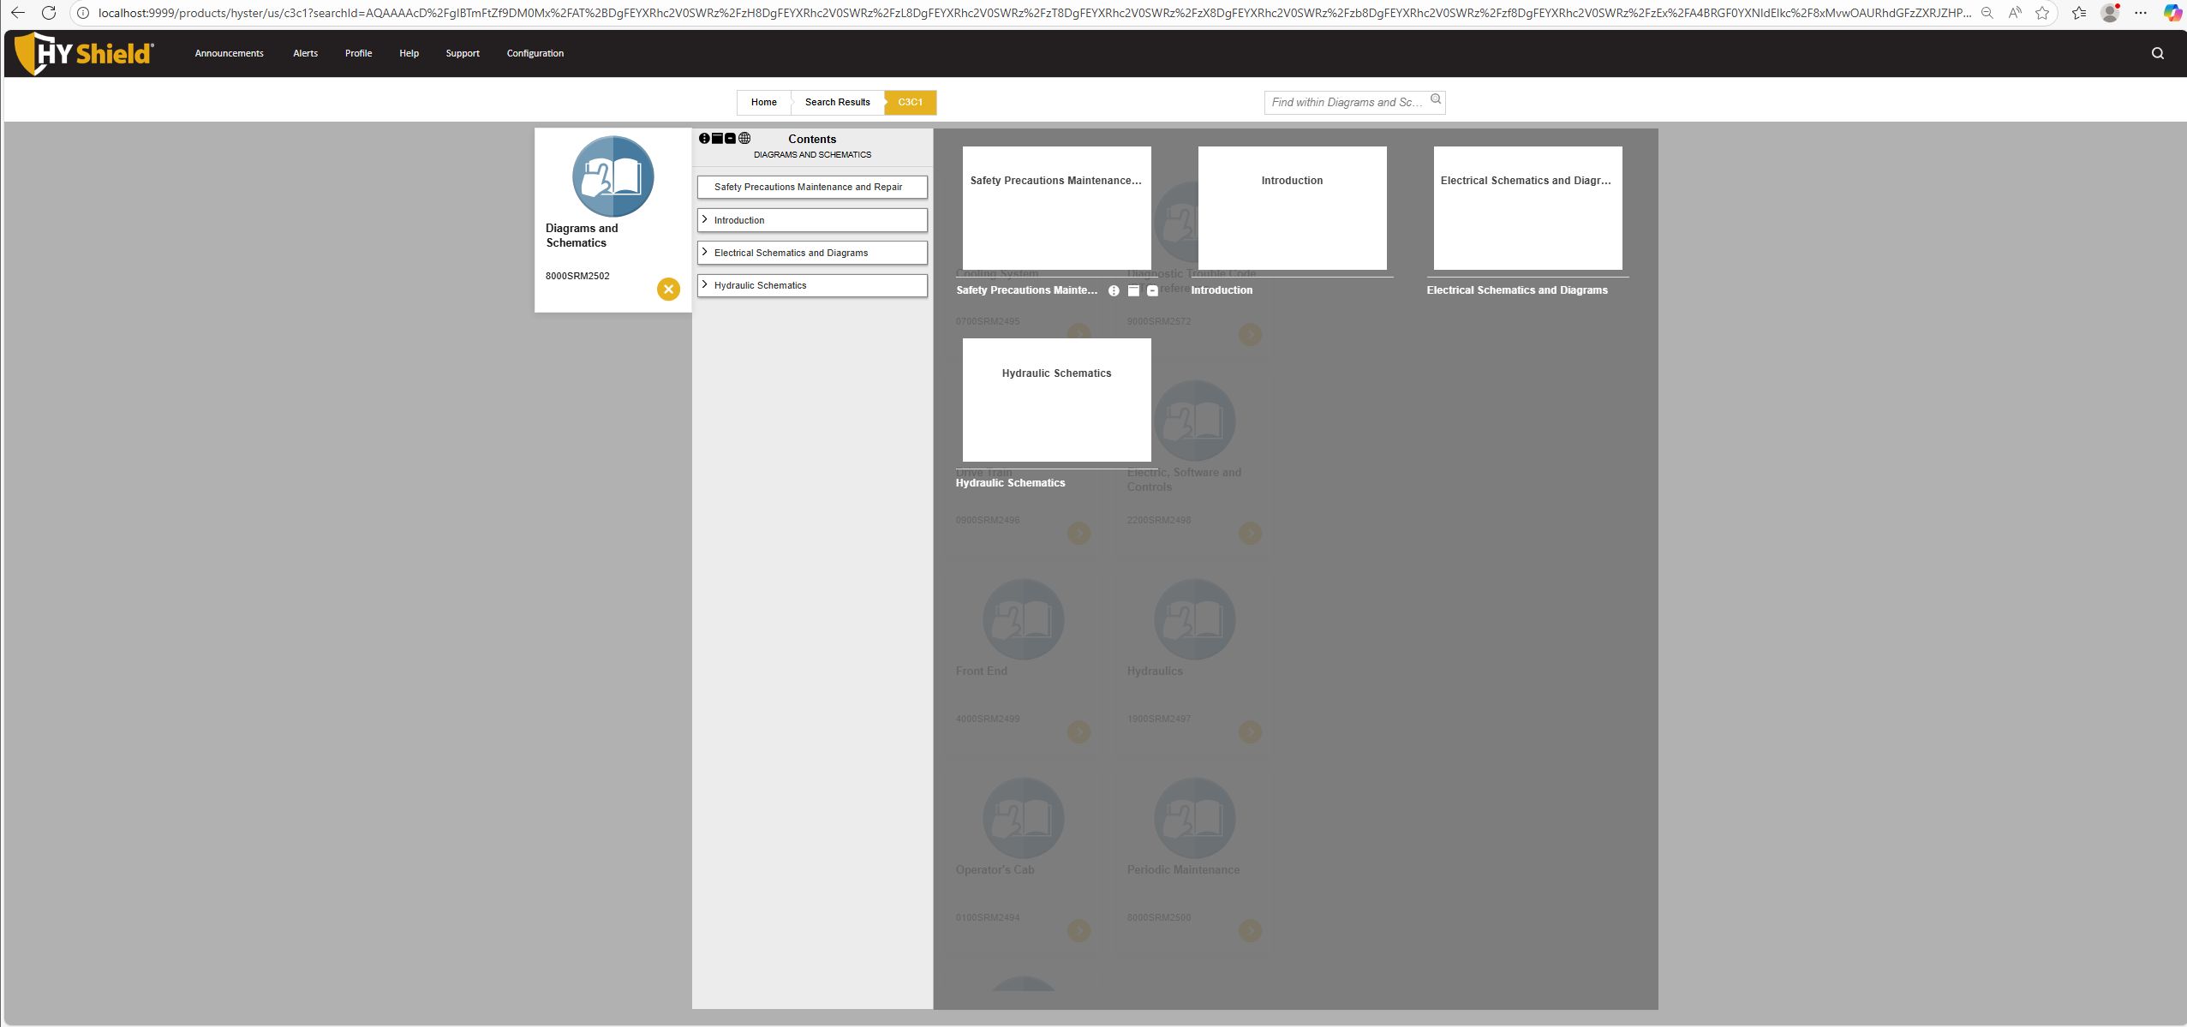Click the window icon beside Safety Precautions tile

pos(1133,291)
